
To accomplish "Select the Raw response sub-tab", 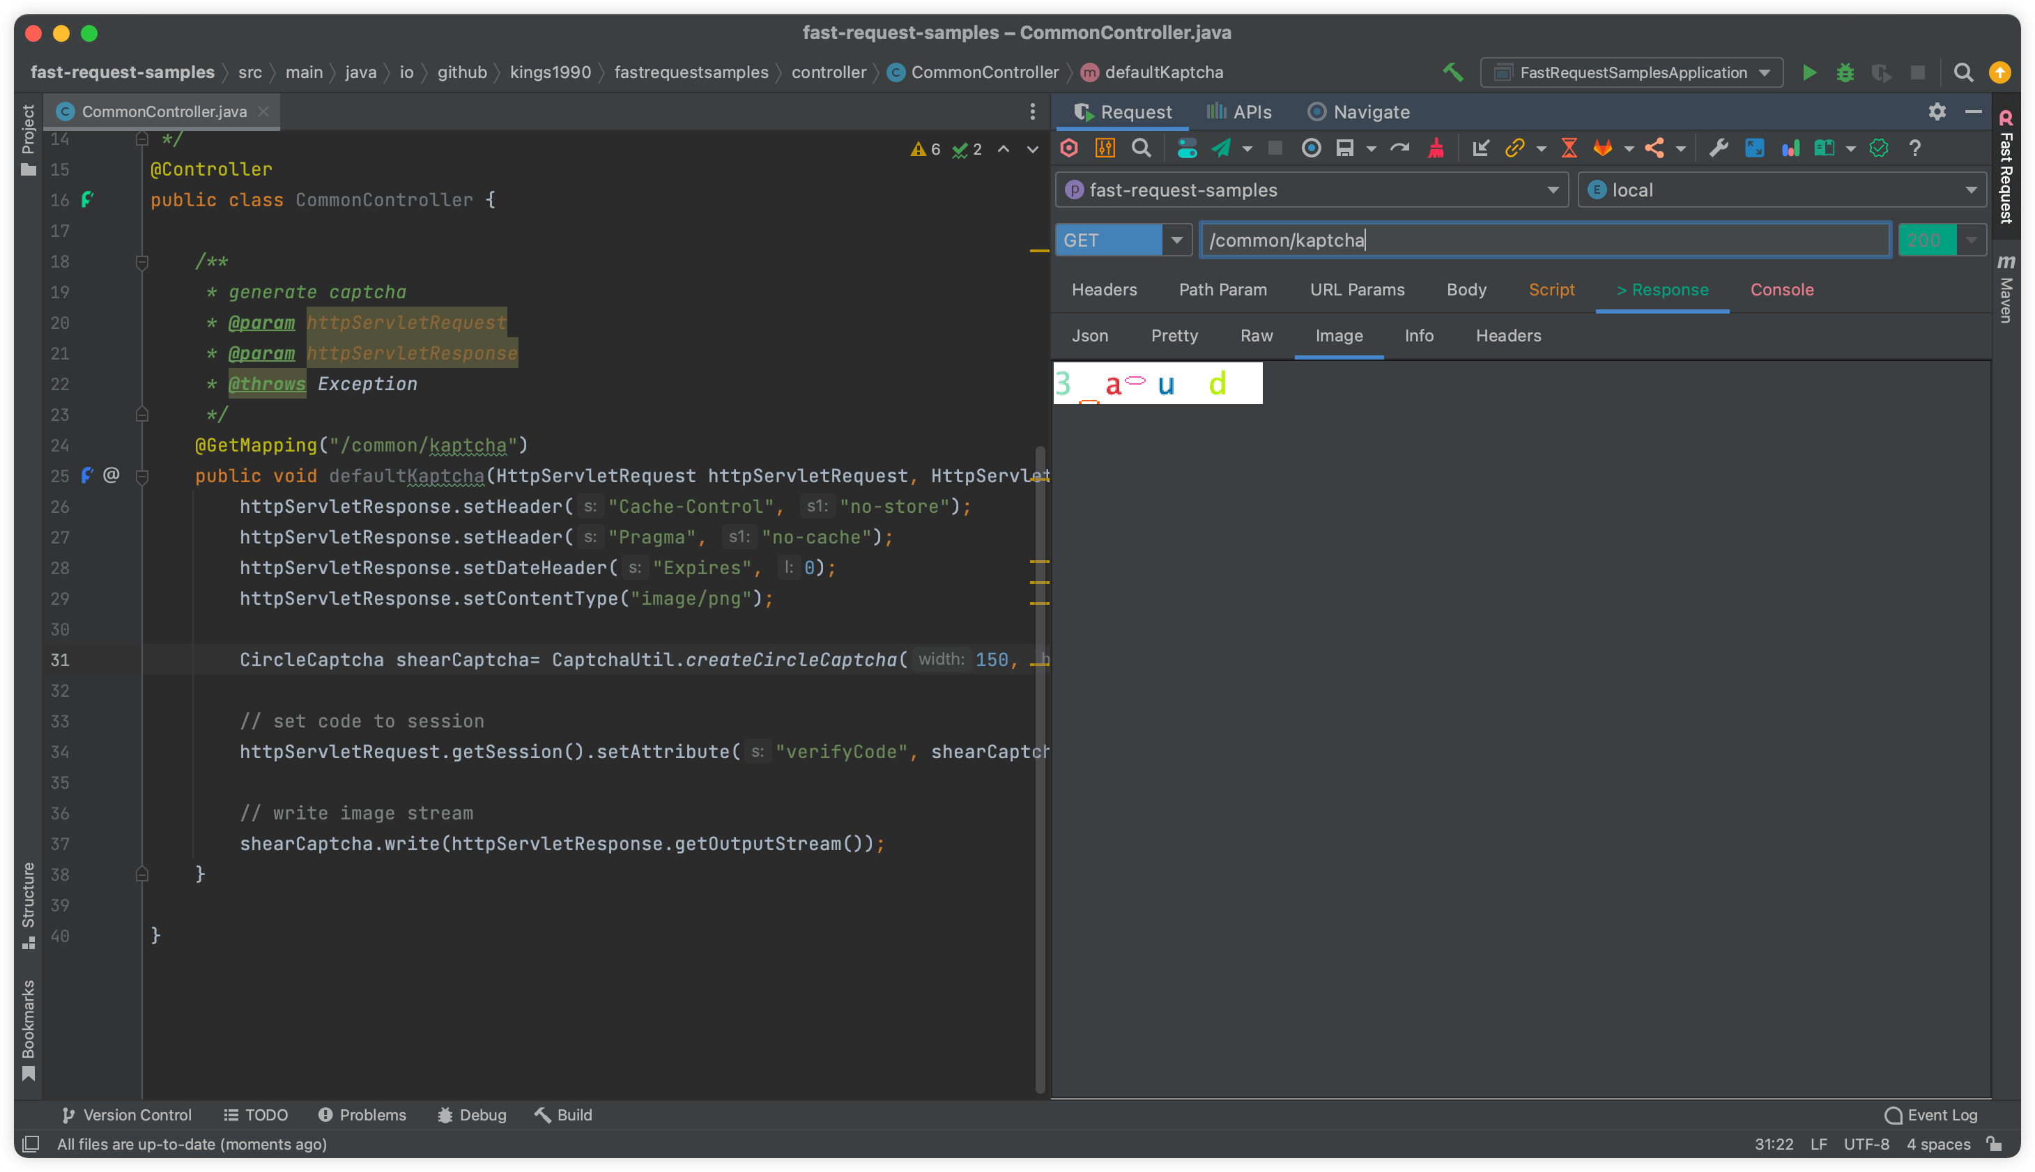I will click(1256, 336).
